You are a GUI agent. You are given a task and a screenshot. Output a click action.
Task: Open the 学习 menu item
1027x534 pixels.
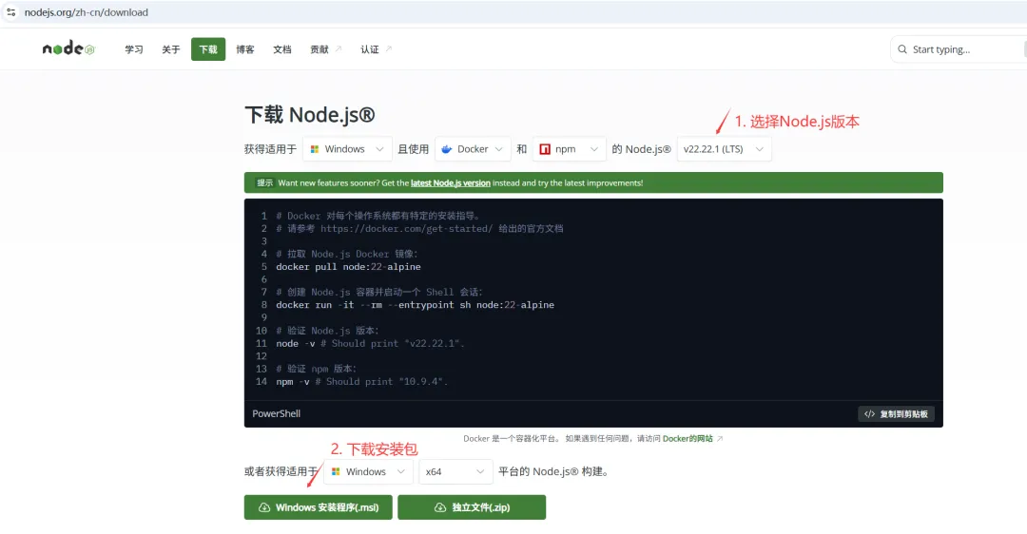click(134, 49)
